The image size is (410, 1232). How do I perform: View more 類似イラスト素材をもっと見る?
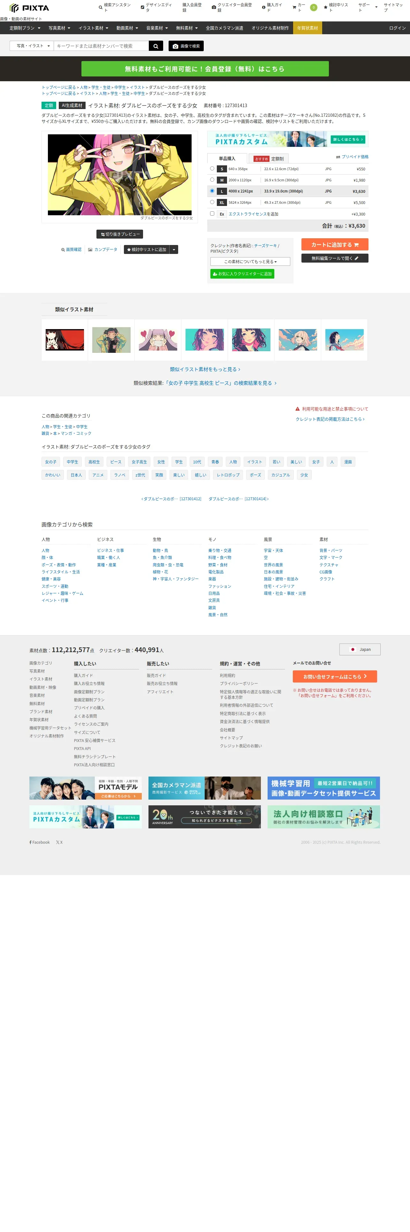point(205,370)
